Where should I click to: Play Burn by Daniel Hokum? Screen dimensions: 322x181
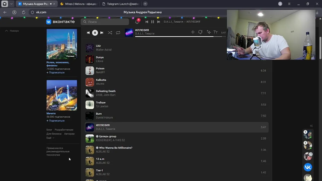[x=177, y=116]
